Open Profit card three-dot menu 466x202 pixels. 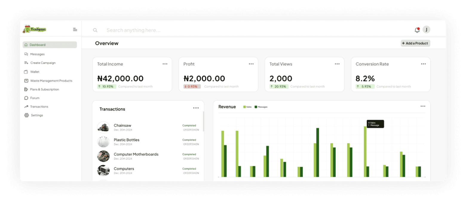pyautogui.click(x=251, y=64)
